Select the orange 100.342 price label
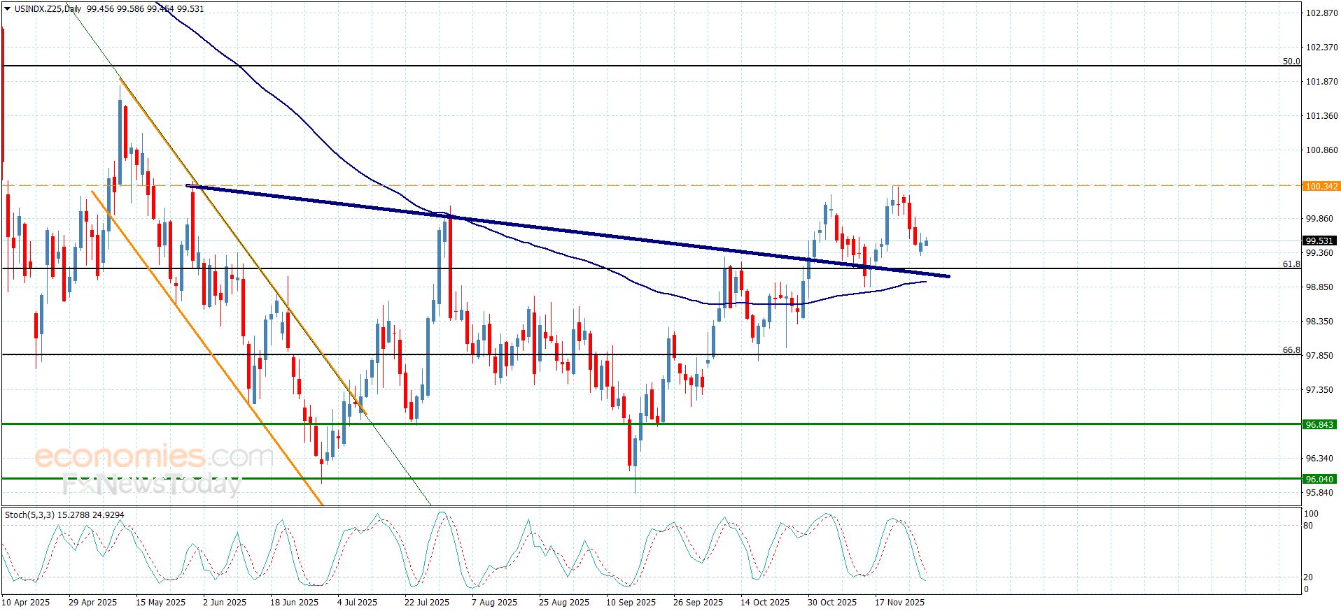This screenshot has width=1341, height=611. tap(1321, 186)
